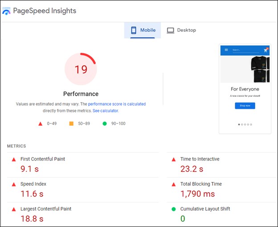This screenshot has width=278, height=227.
Task: Click the 0–49 legend label
Action: click(x=52, y=124)
